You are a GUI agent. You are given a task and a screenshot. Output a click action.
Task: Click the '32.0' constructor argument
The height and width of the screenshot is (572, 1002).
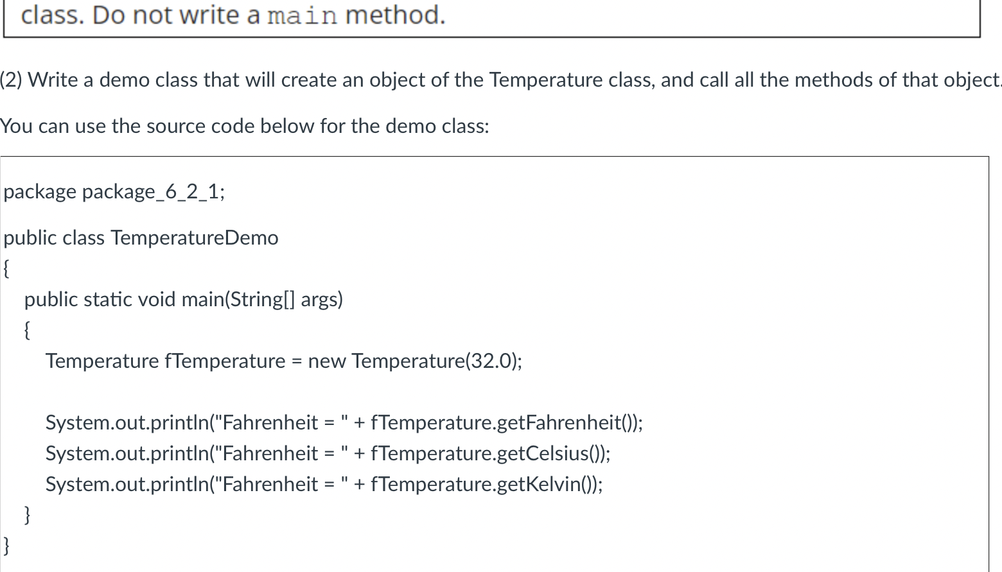coord(490,361)
